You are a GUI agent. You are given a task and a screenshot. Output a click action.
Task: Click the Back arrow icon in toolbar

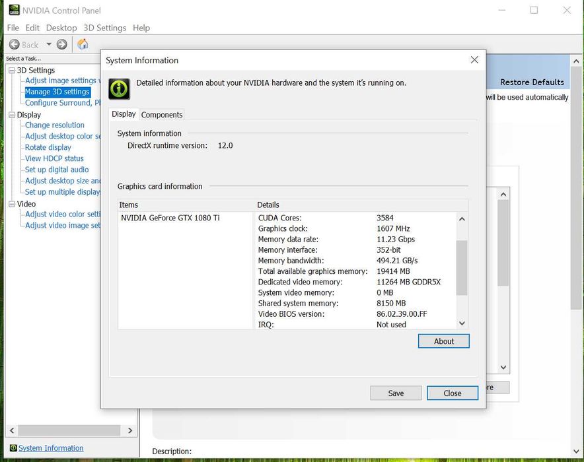[x=14, y=45]
